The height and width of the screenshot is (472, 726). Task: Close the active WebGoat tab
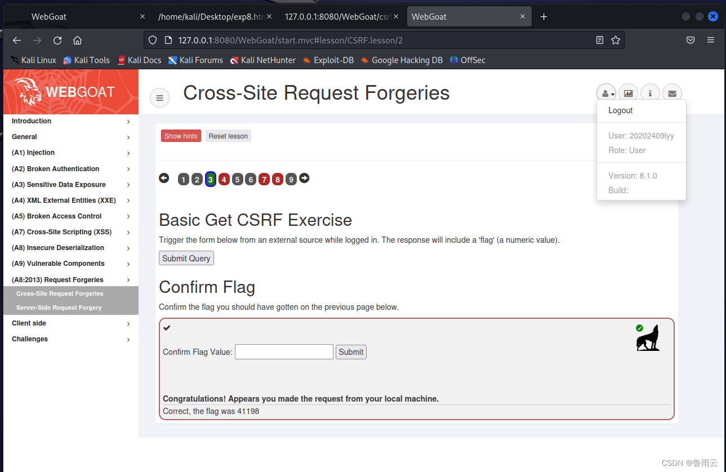coord(523,17)
